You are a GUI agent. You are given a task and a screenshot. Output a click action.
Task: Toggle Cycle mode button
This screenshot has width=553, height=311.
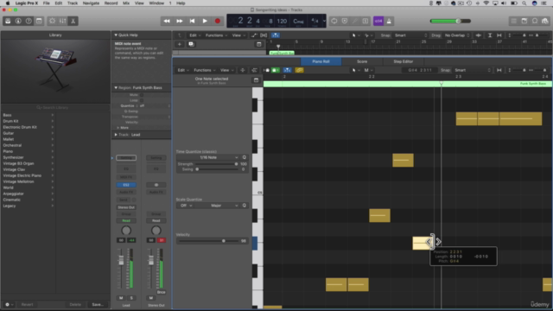point(334,21)
